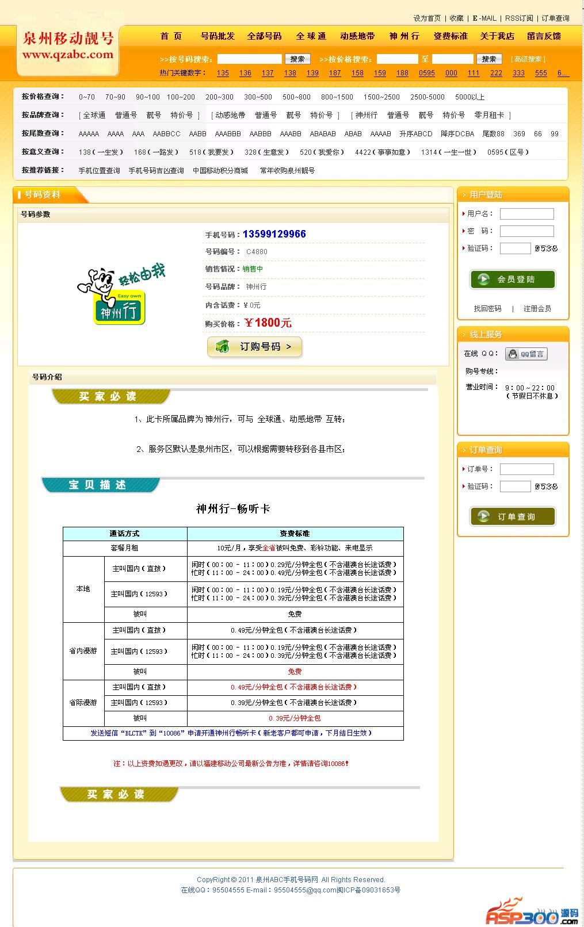Screen dimensions: 584x927
Task: Click the 设为首页 top link
Action: (x=427, y=18)
